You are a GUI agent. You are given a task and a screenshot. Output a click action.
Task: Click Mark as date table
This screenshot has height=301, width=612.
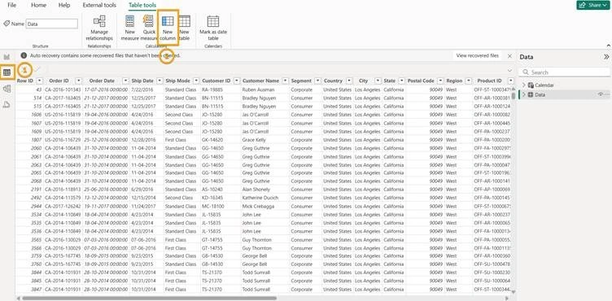[213, 28]
